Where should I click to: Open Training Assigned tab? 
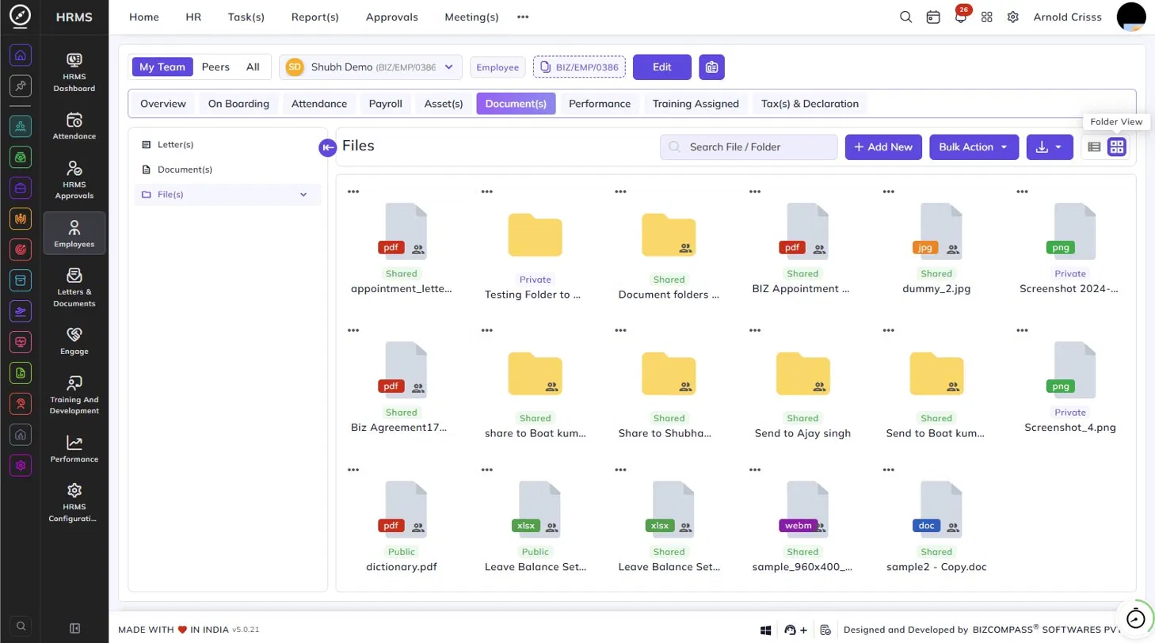[x=696, y=104]
